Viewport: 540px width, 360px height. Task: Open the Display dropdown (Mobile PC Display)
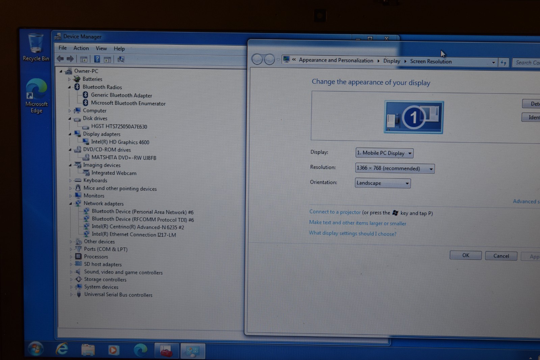tap(384, 153)
